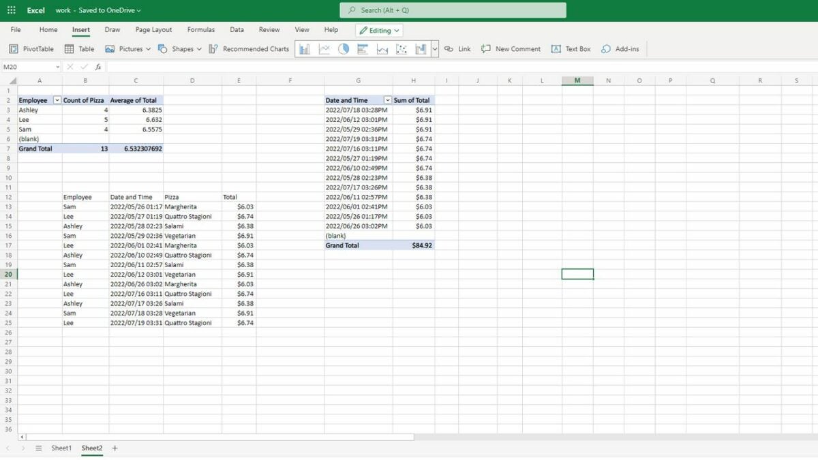This screenshot has width=818, height=460.
Task: Insert a scatter chart from the chart gallery
Action: (402, 49)
